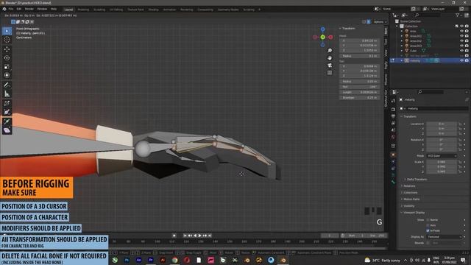Enable the Axis checkbox in Viewport Display
This screenshot has width=471, height=265.
[x=428, y=225]
